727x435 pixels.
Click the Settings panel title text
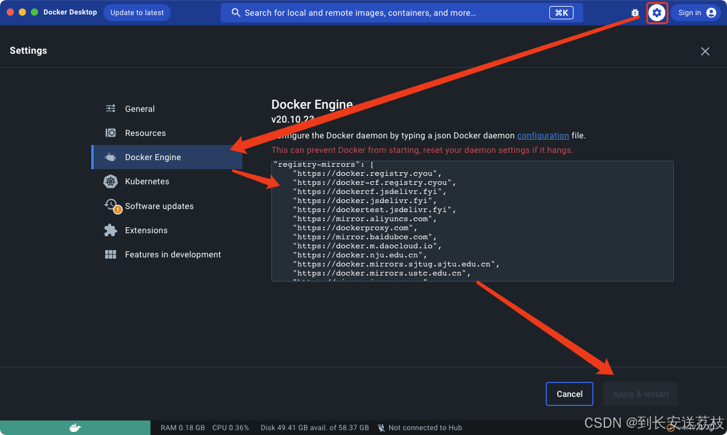[28, 51]
